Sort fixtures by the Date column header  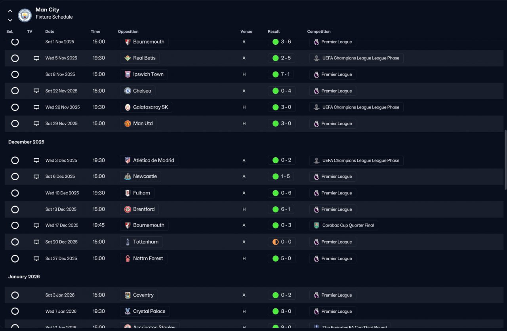[50, 32]
